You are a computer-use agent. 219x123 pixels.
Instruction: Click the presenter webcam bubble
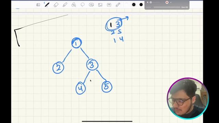188,98
